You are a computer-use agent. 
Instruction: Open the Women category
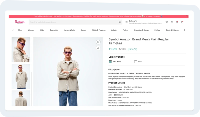click(x=31, y=30)
